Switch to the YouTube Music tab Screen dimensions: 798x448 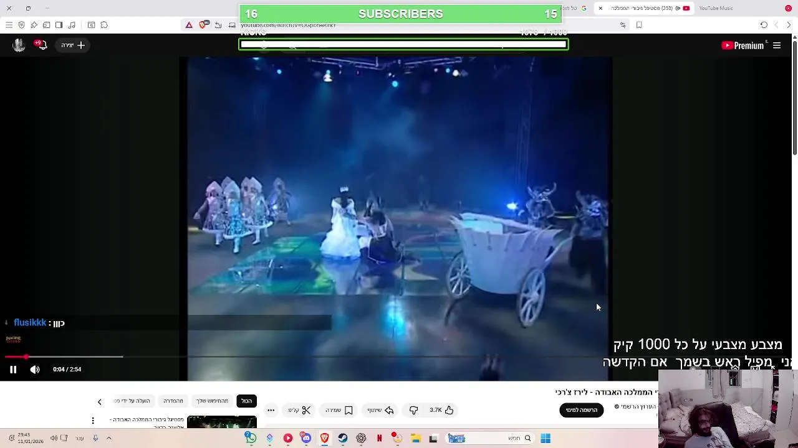coord(716,8)
